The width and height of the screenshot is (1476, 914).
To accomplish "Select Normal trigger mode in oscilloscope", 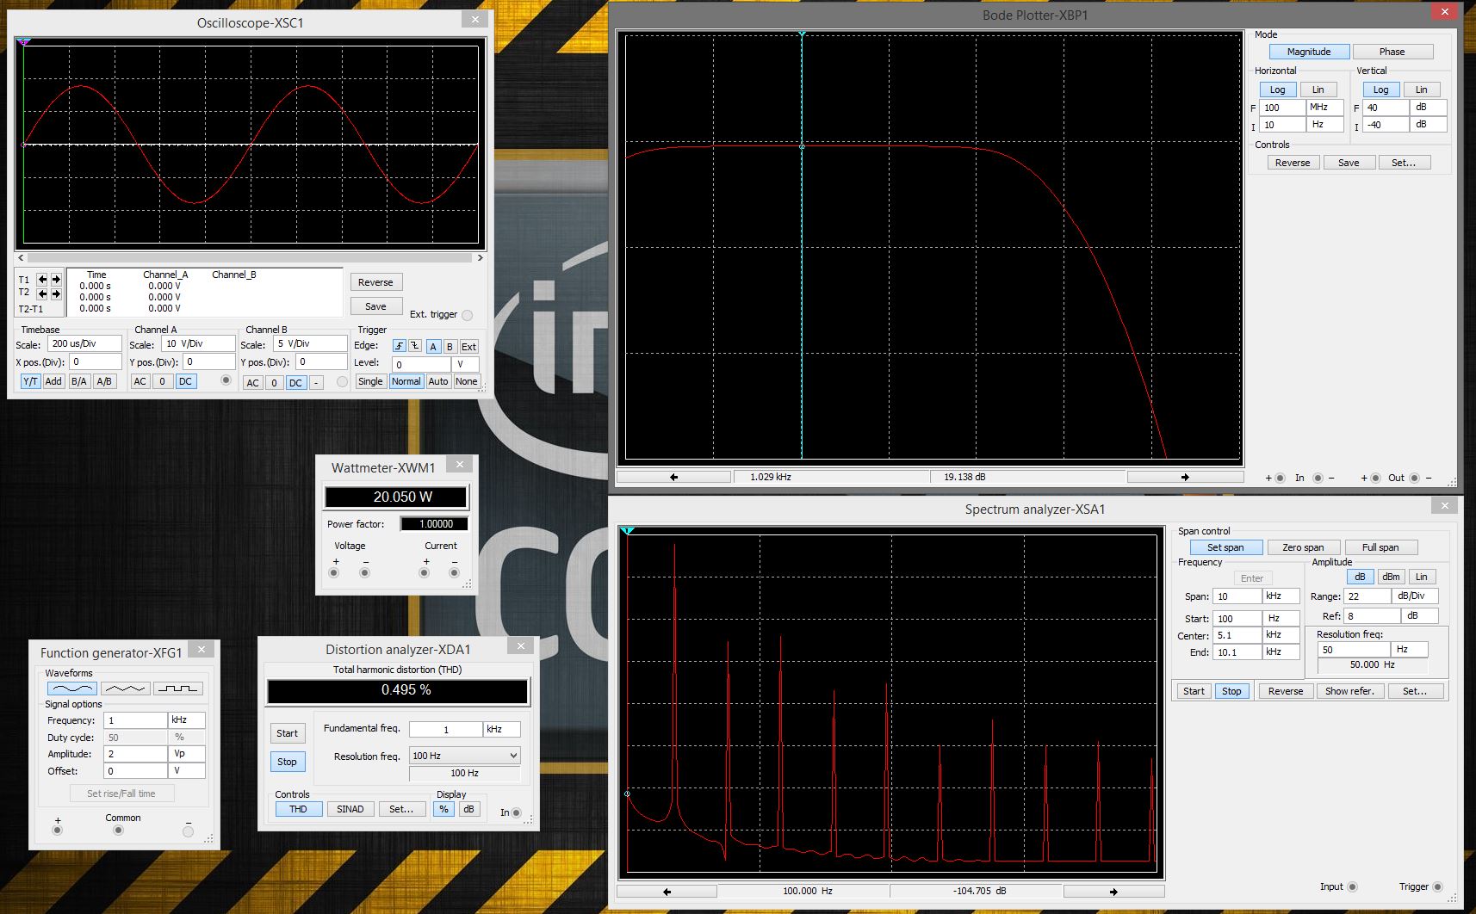I will (406, 381).
